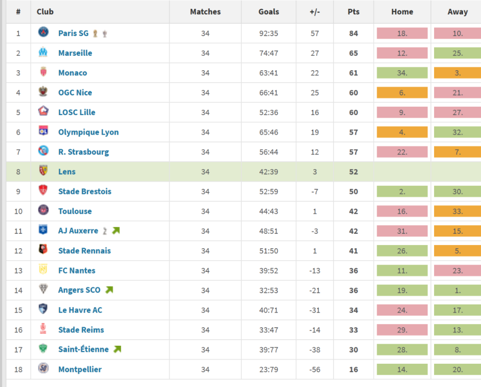Click the Paris SG club crest
Viewport: 481px width, 387px height.
click(x=43, y=33)
